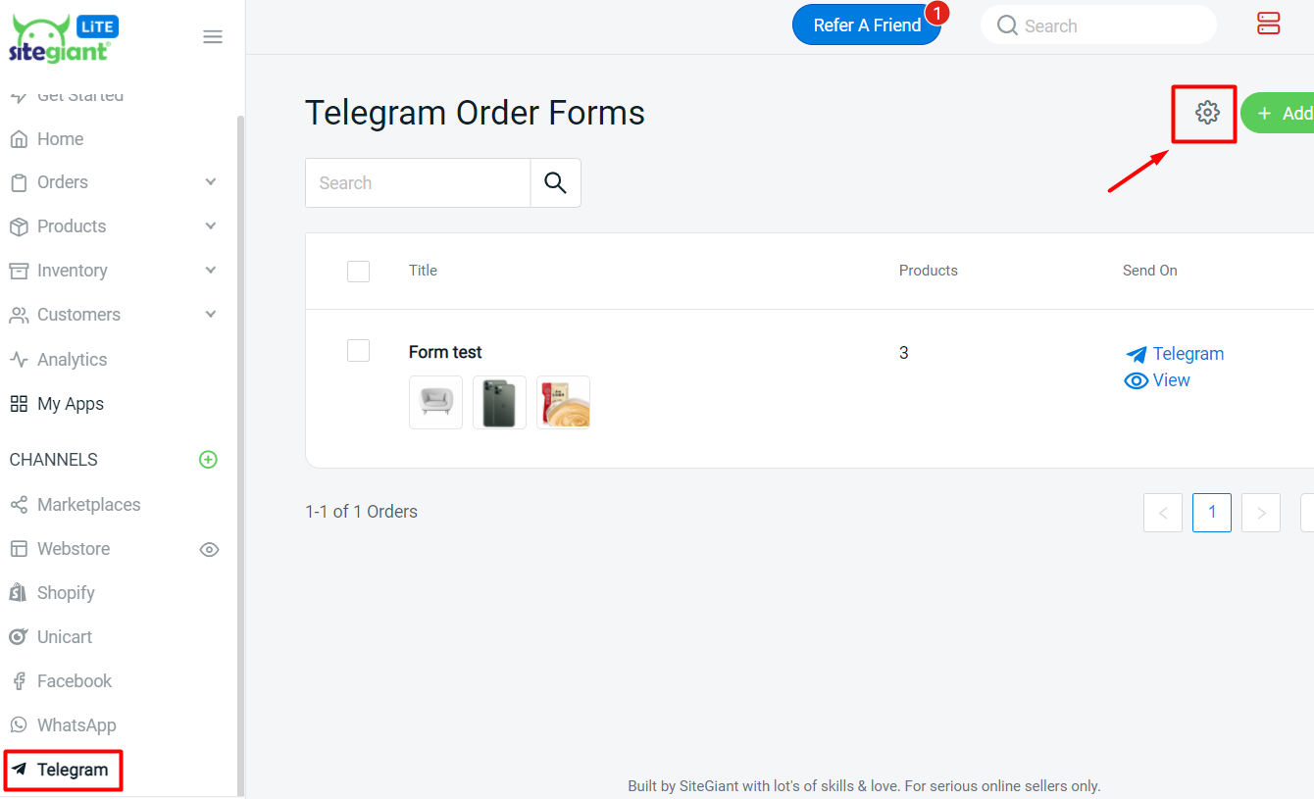Expand the Orders menu chevron
This screenshot has height=799, width=1314.
(210, 182)
